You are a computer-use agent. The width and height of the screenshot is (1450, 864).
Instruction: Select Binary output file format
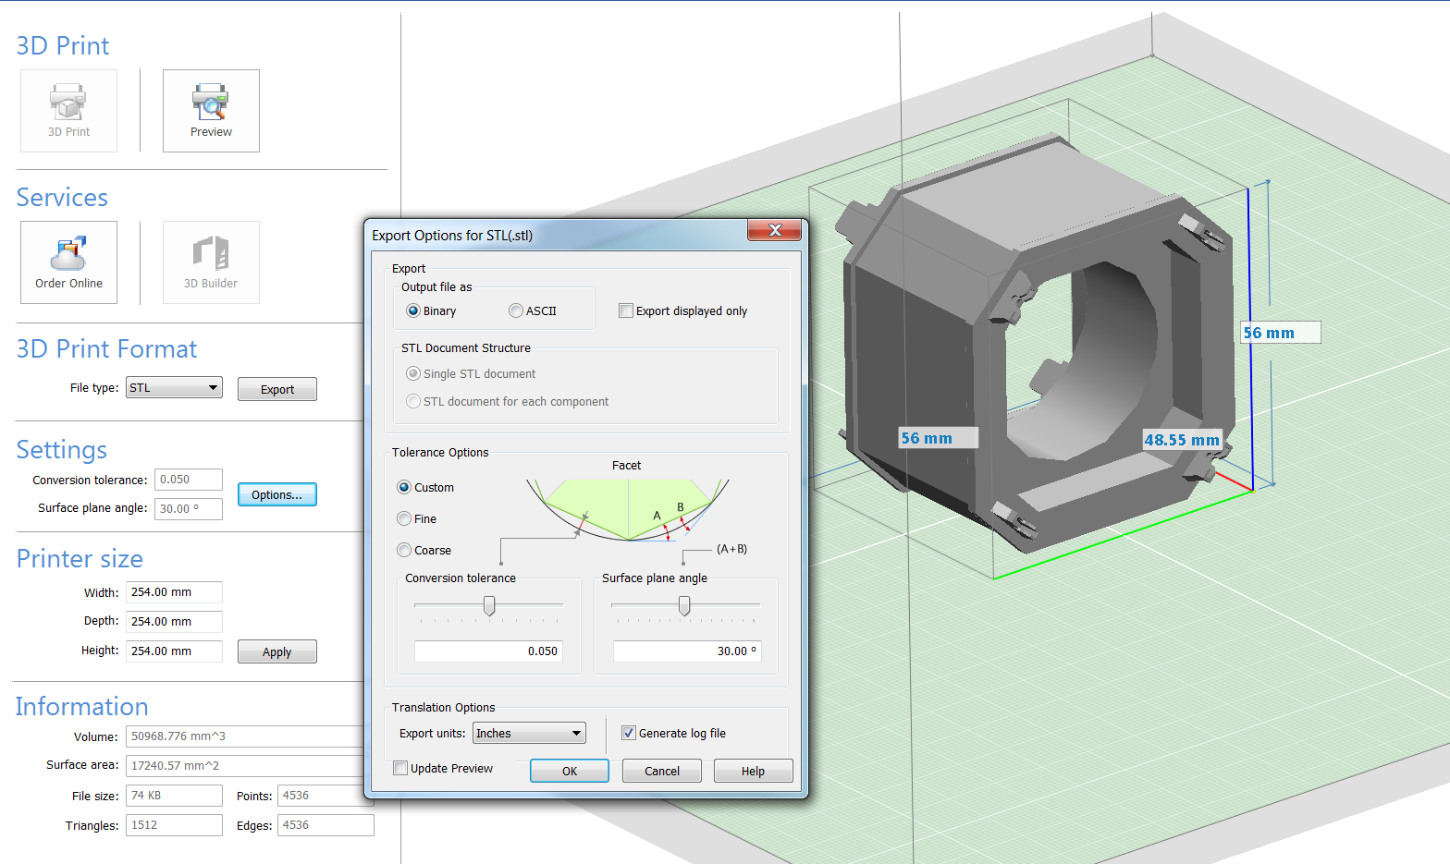tap(413, 311)
